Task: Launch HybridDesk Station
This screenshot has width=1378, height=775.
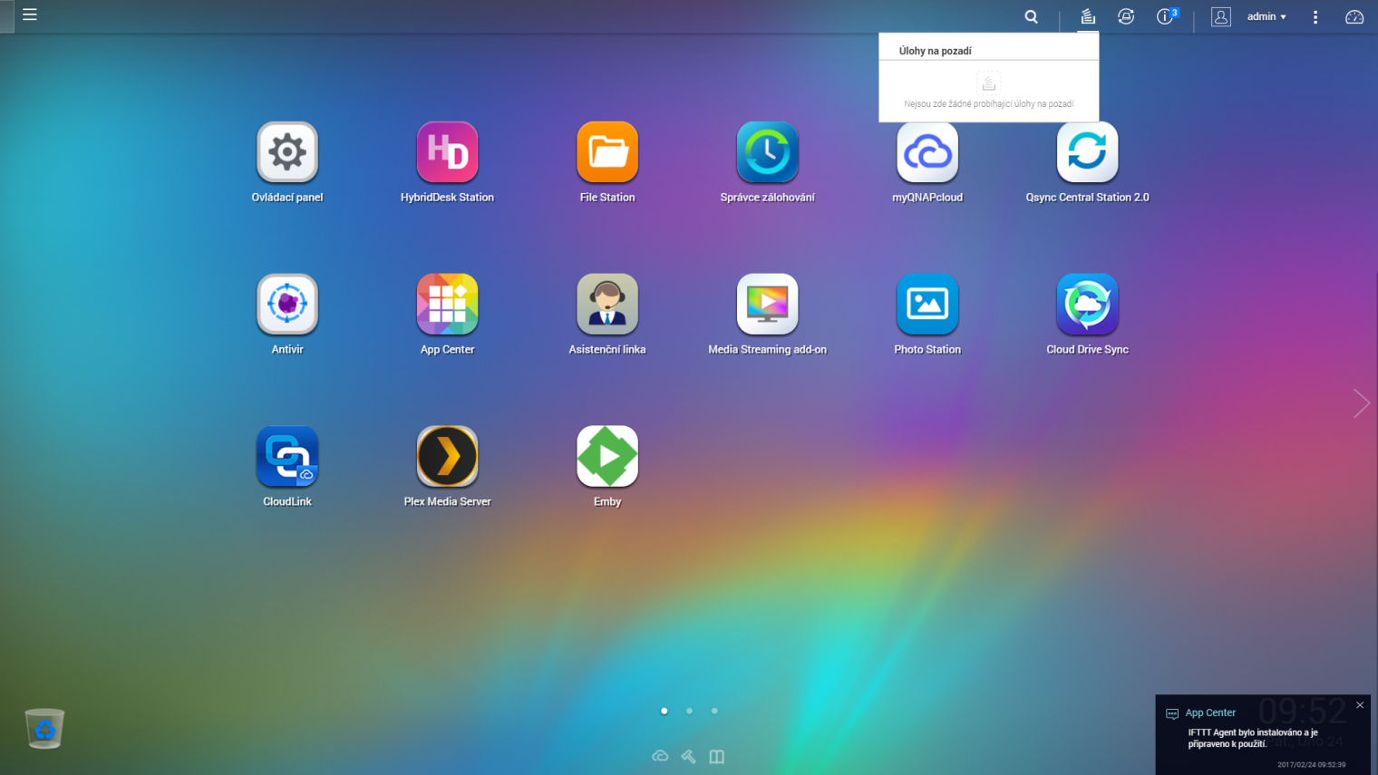Action: point(447,152)
